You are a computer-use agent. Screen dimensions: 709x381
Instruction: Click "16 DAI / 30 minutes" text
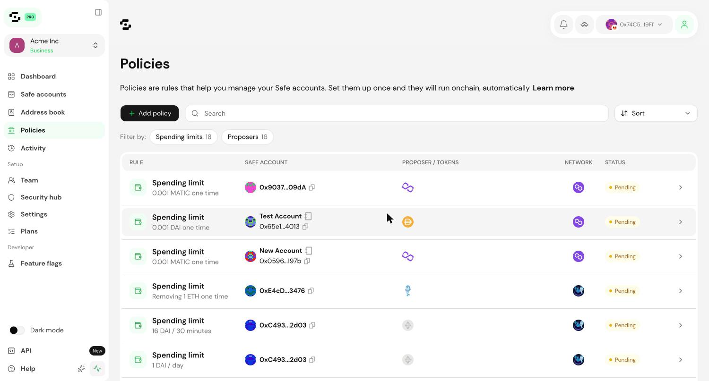(x=182, y=331)
